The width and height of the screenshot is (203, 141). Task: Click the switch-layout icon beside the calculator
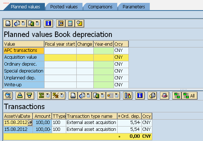pyautogui.click(x=61, y=24)
